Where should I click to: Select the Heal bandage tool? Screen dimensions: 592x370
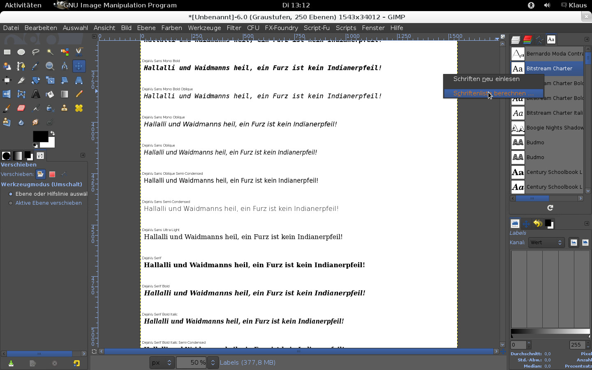coord(79,108)
